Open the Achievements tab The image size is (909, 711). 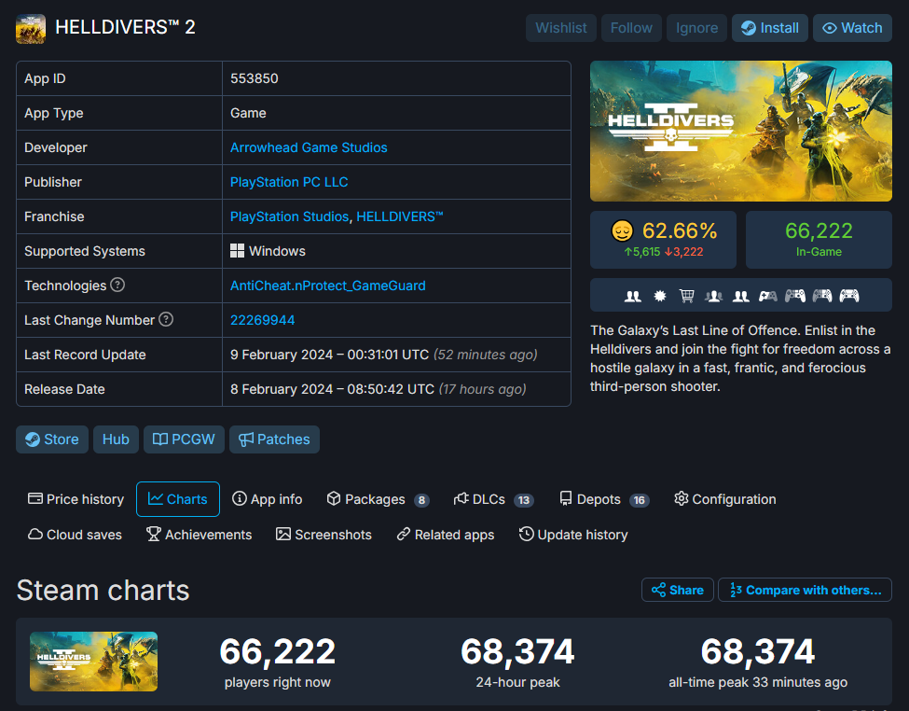199,535
